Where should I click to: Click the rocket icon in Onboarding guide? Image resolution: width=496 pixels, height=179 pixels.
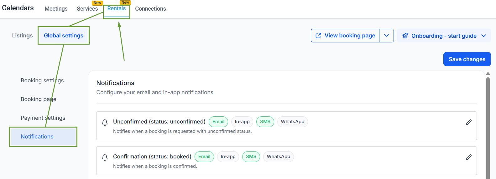coord(405,36)
